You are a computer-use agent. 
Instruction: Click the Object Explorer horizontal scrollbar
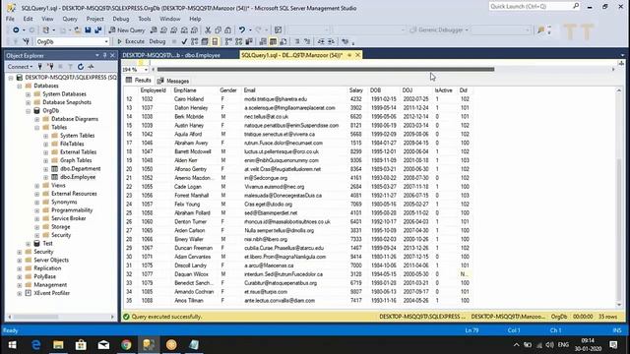pos(35,317)
